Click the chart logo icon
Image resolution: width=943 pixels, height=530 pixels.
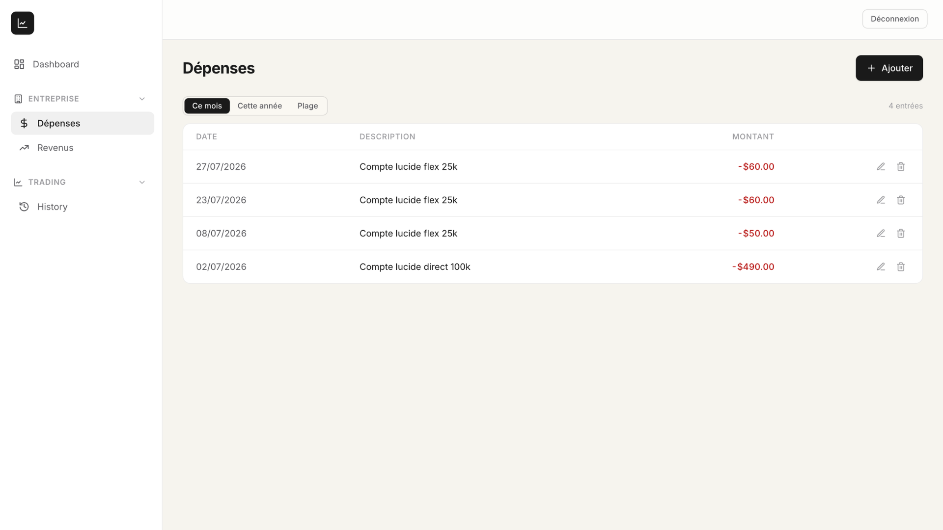pyautogui.click(x=23, y=23)
